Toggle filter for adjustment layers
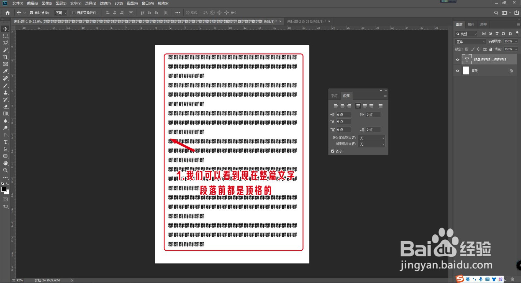 click(490, 34)
